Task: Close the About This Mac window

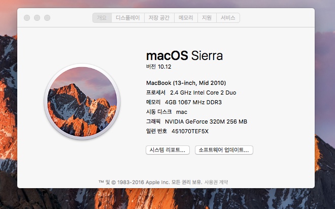Action: click(x=27, y=18)
